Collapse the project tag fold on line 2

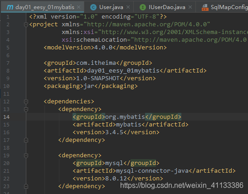[26, 24]
